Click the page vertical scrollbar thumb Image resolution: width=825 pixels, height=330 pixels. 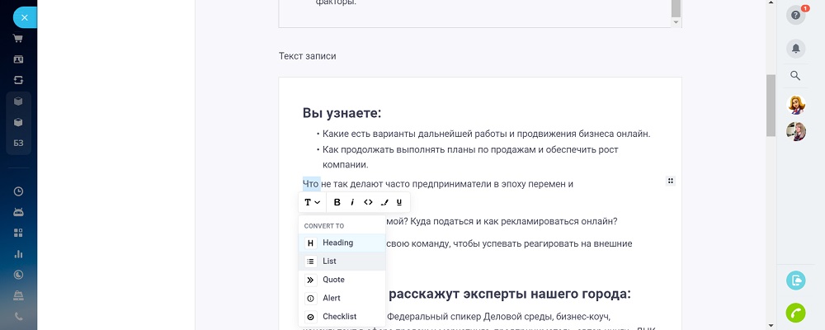click(x=771, y=105)
